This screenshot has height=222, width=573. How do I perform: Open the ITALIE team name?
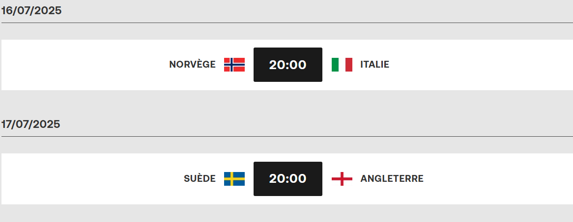pos(374,65)
